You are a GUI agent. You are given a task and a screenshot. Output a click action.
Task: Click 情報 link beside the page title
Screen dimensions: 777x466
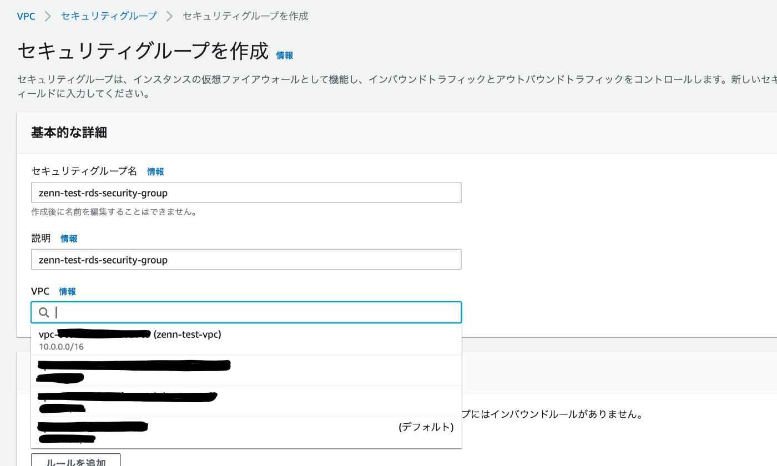pos(285,55)
